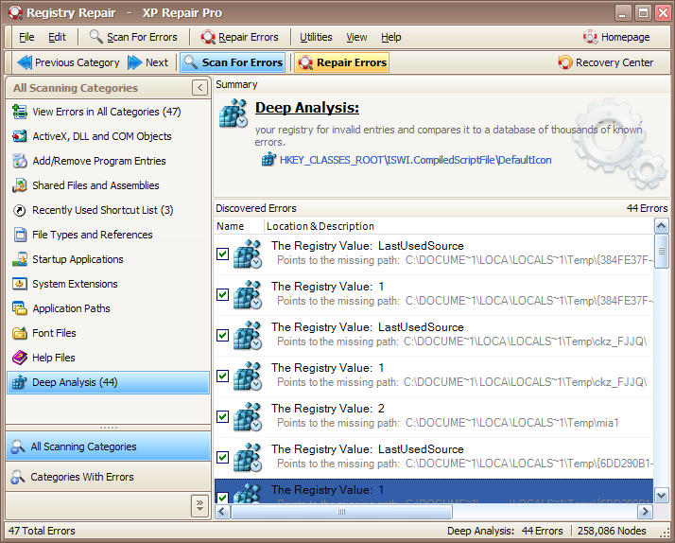Select View Errors in All Categories (47)
The image size is (675, 543).
pos(108,112)
